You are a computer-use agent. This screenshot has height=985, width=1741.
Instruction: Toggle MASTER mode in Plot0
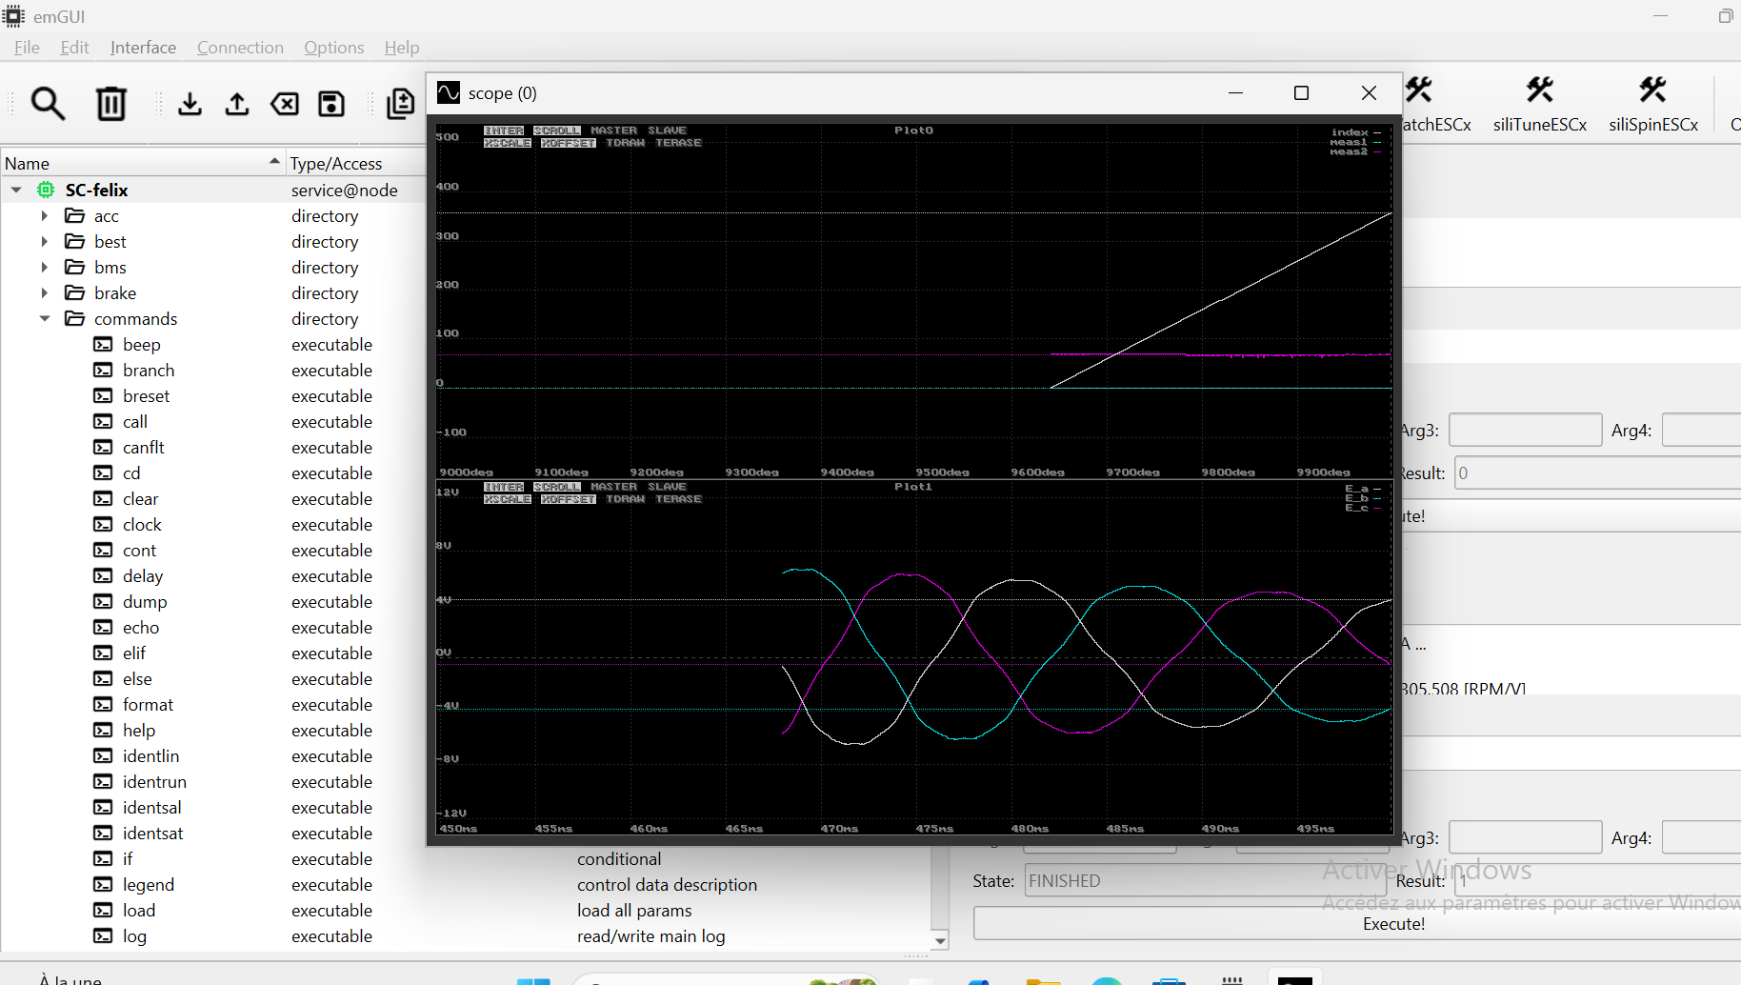[x=613, y=131]
